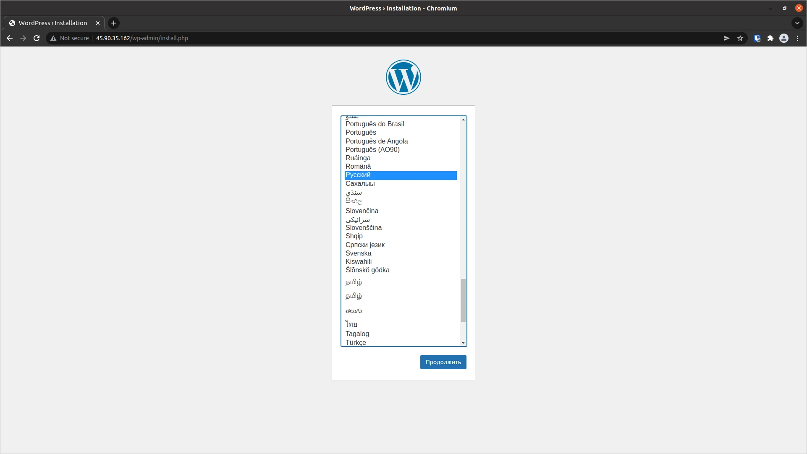Bookmark this page using the star icon
The height and width of the screenshot is (454, 807).
click(x=740, y=38)
